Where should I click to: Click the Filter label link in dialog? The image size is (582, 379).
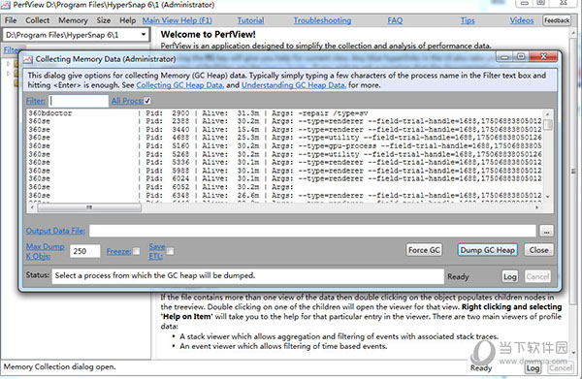click(36, 101)
